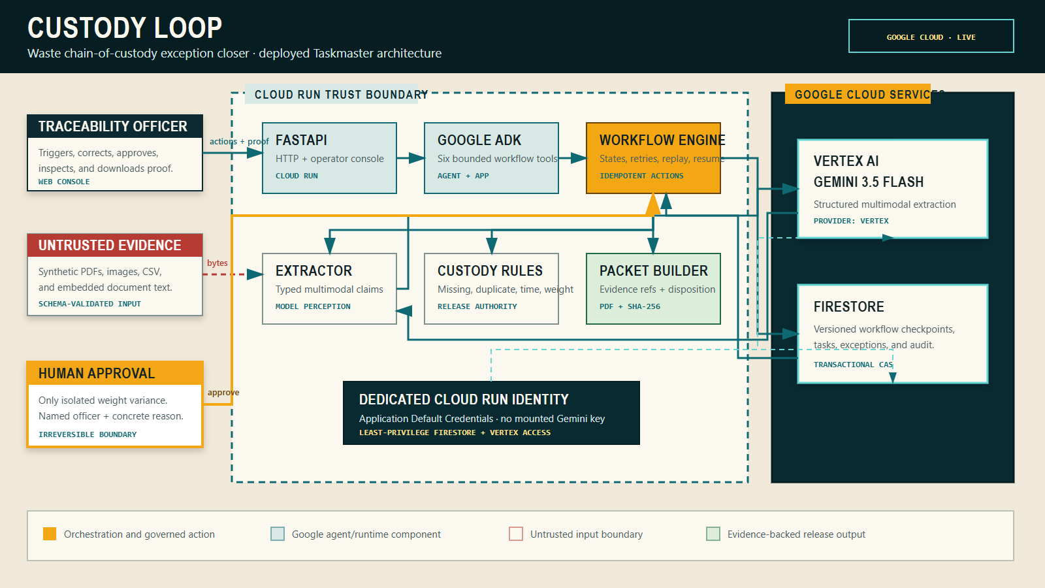This screenshot has height=588, width=1045.
Task: Select 'LEAST-PRIVILEGE FIRESTORE + VERTEX ACCESS' text
Action: [x=455, y=433]
